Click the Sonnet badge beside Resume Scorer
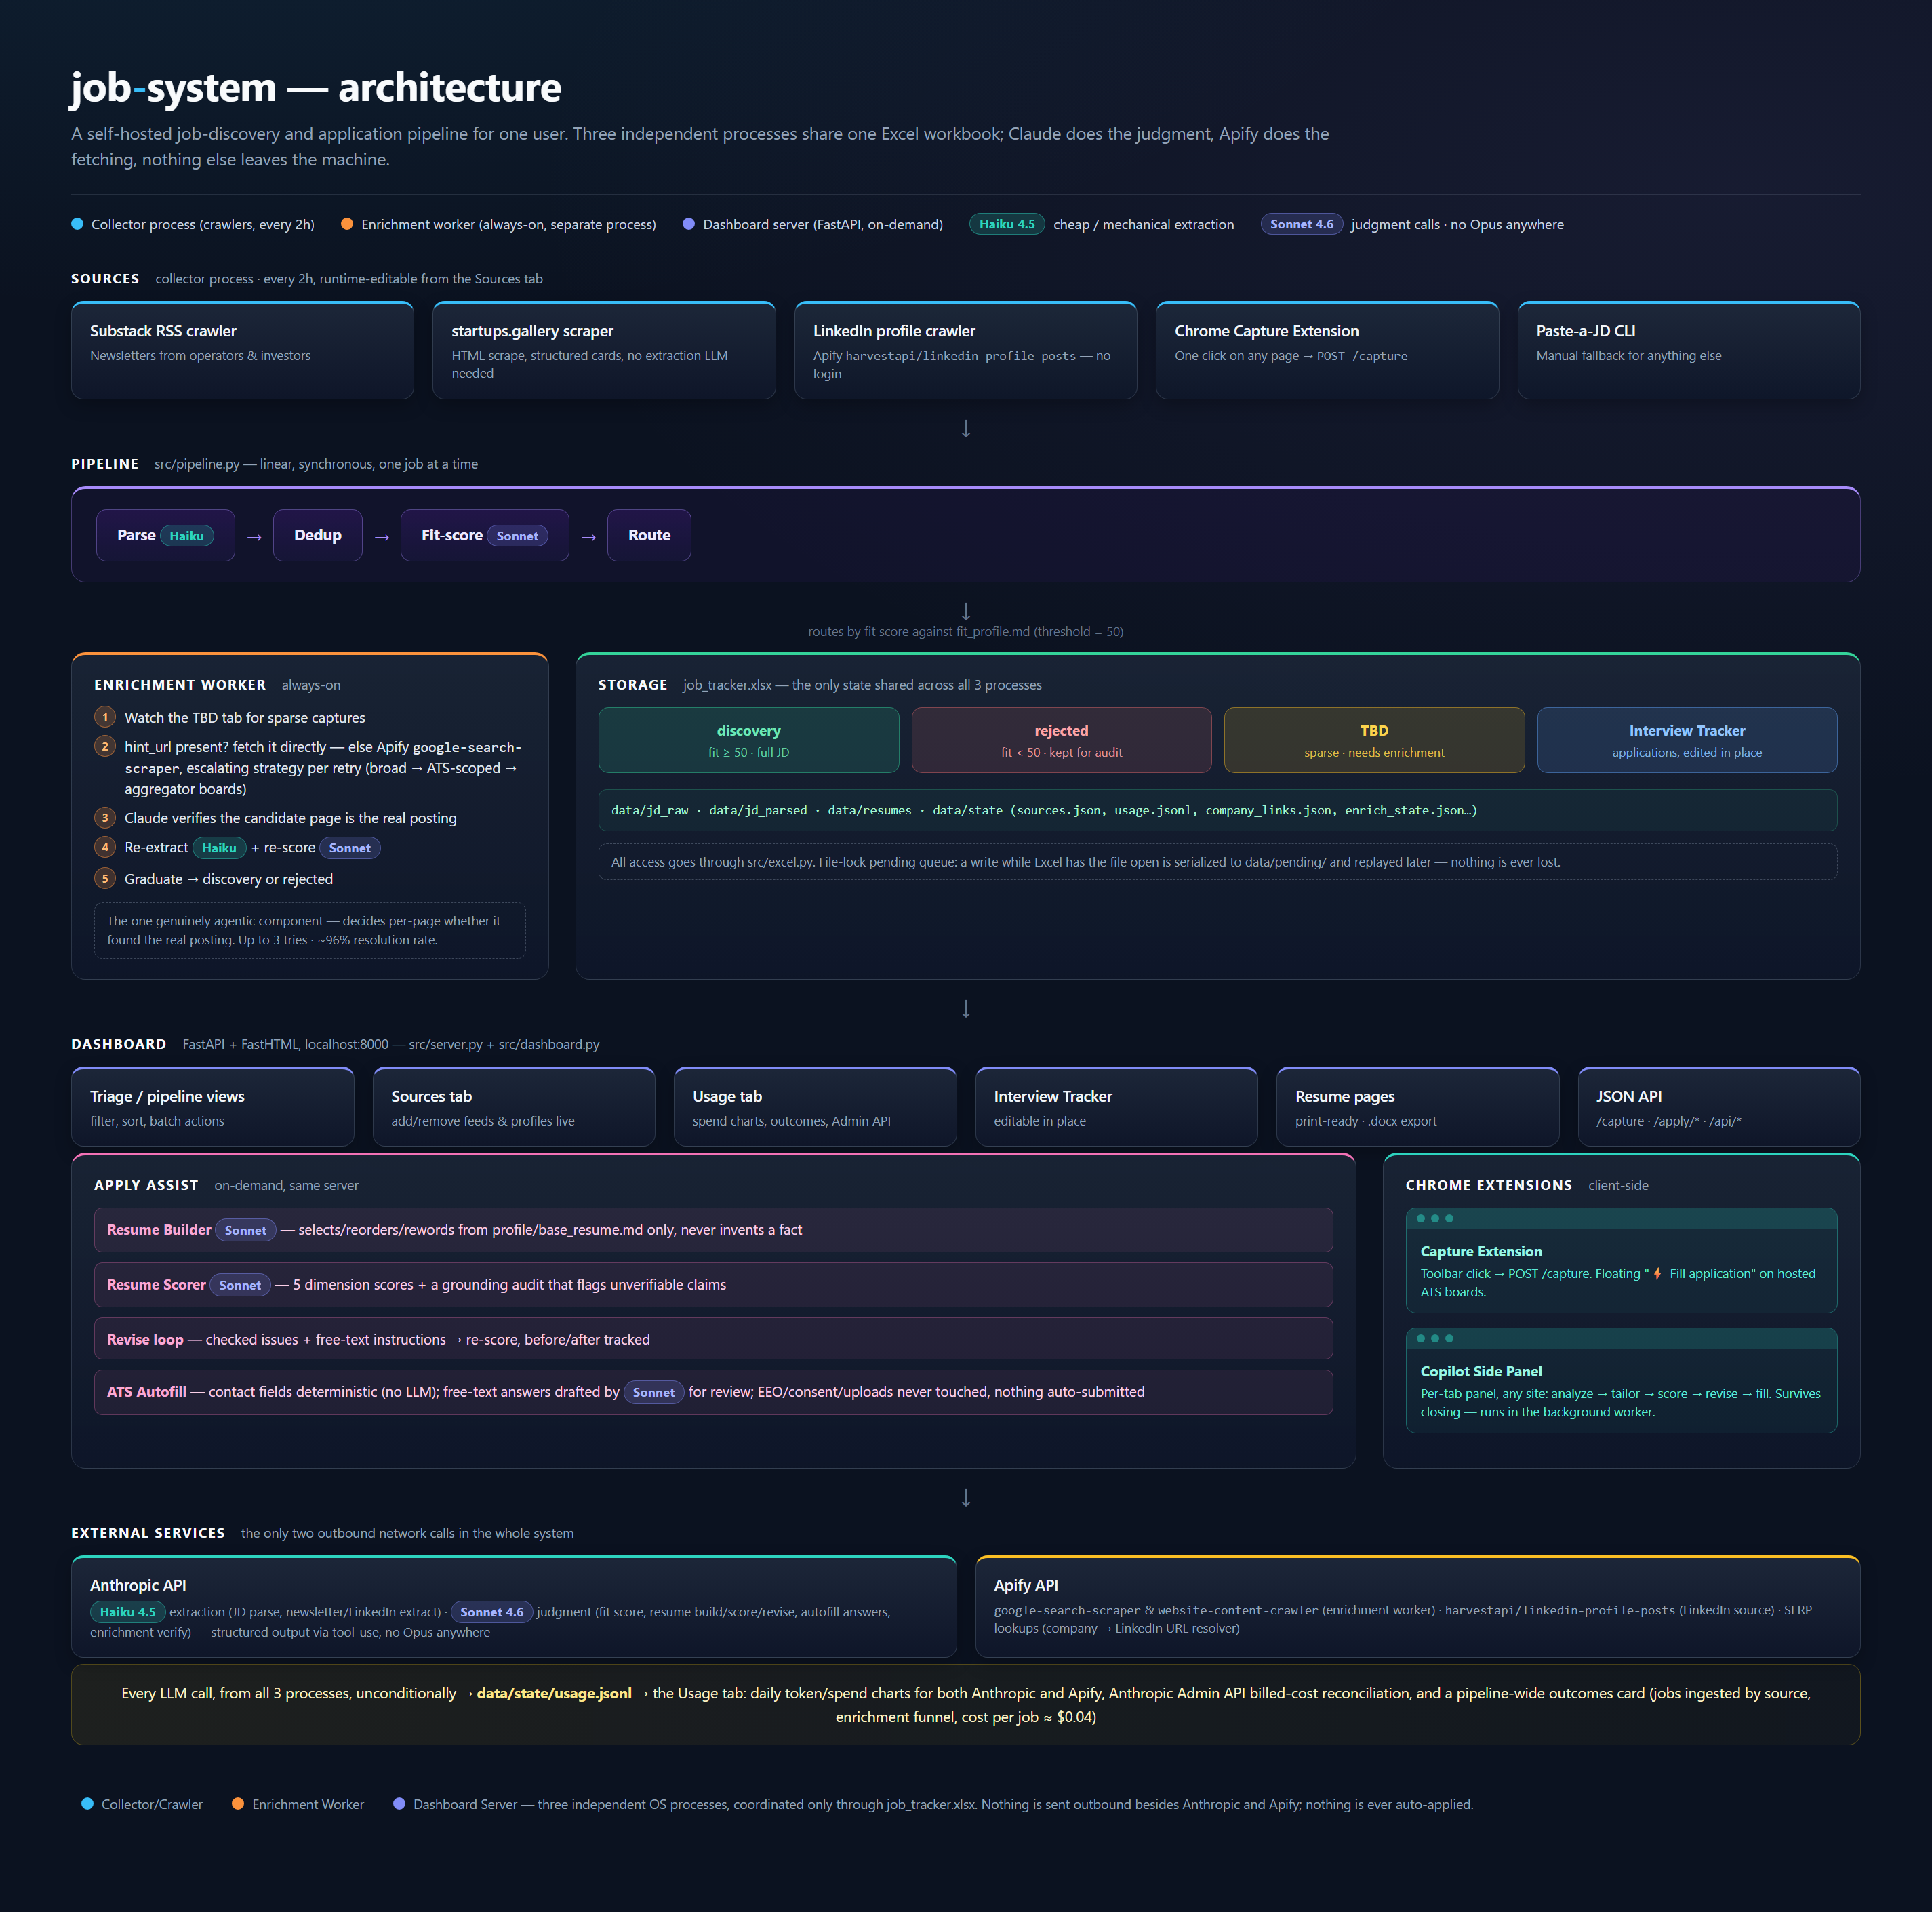This screenshot has width=1932, height=1912. pos(240,1286)
